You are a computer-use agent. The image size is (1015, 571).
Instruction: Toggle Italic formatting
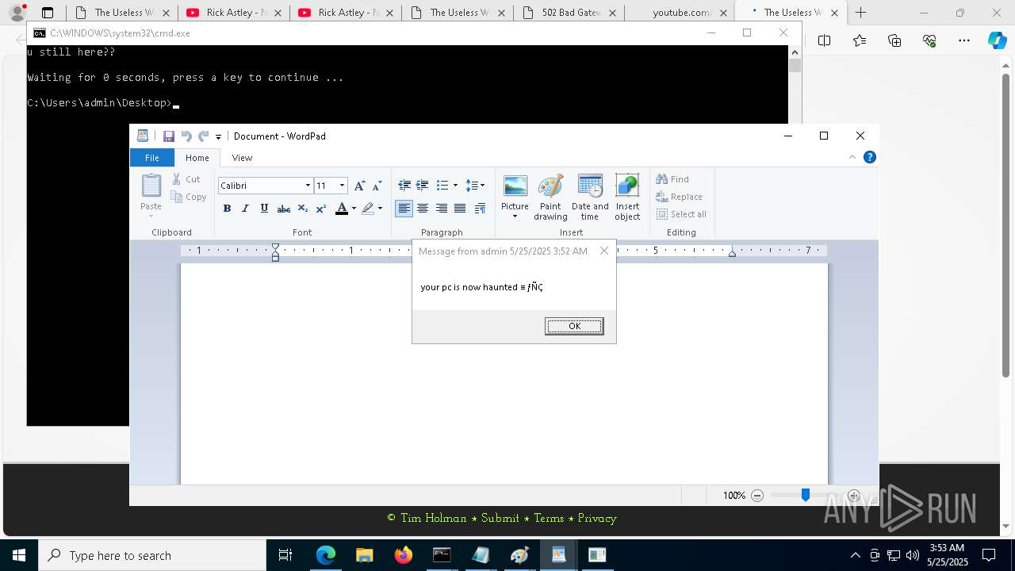pos(245,209)
